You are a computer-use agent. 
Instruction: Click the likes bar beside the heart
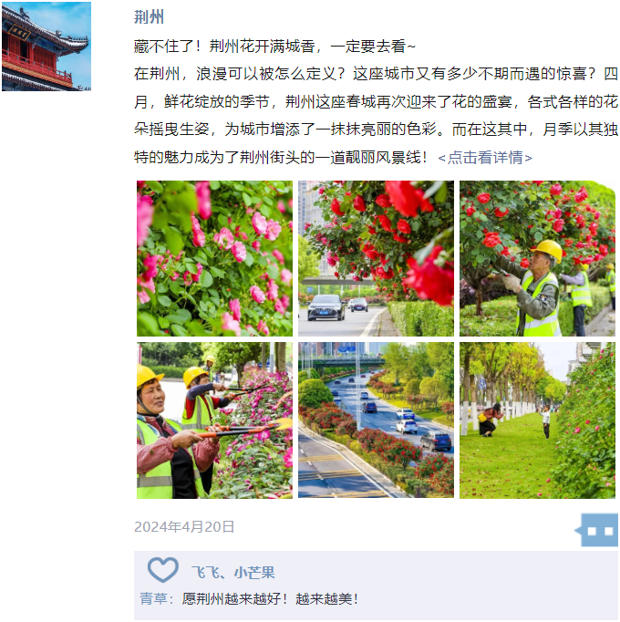point(376,570)
